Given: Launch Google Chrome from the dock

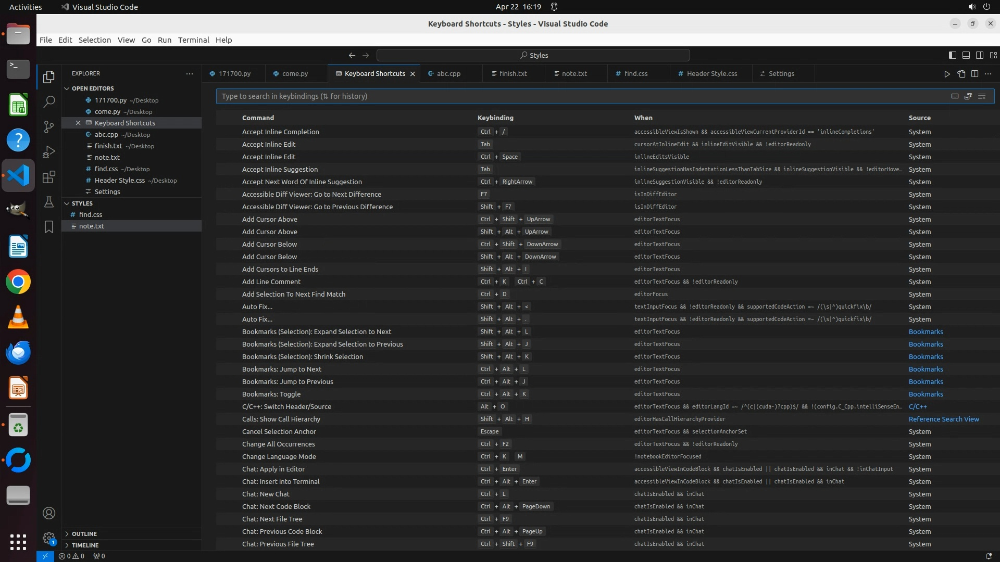Looking at the screenshot, I should coord(18,282).
